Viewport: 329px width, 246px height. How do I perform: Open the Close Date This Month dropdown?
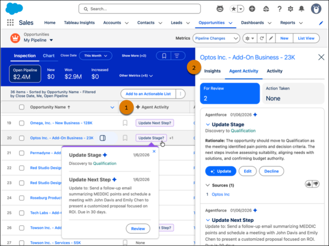tap(96, 56)
